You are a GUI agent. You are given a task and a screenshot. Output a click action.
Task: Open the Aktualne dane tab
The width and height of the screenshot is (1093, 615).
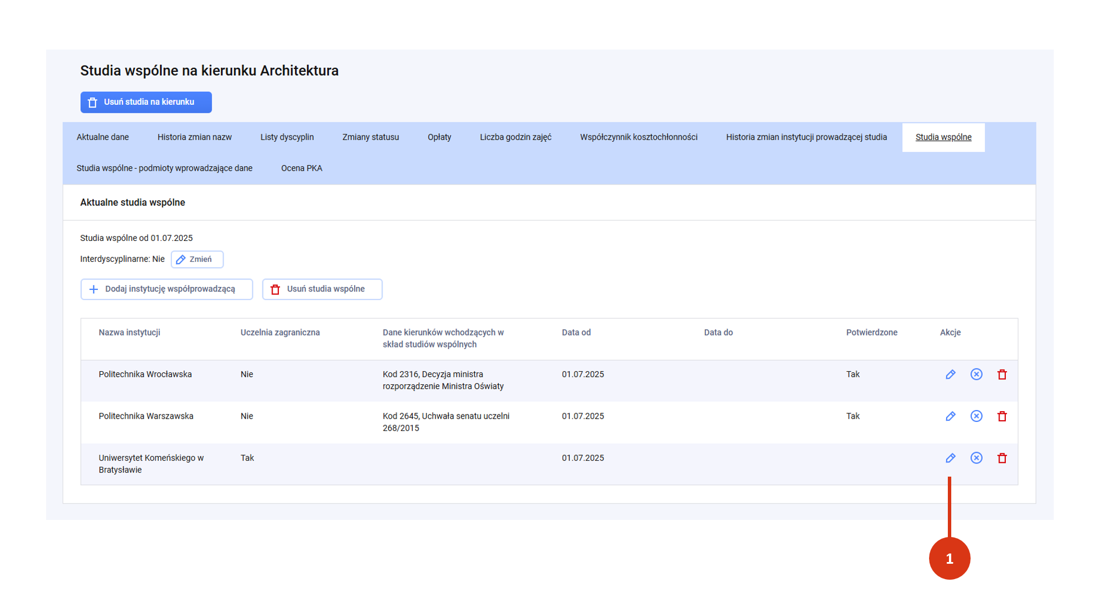pos(102,137)
